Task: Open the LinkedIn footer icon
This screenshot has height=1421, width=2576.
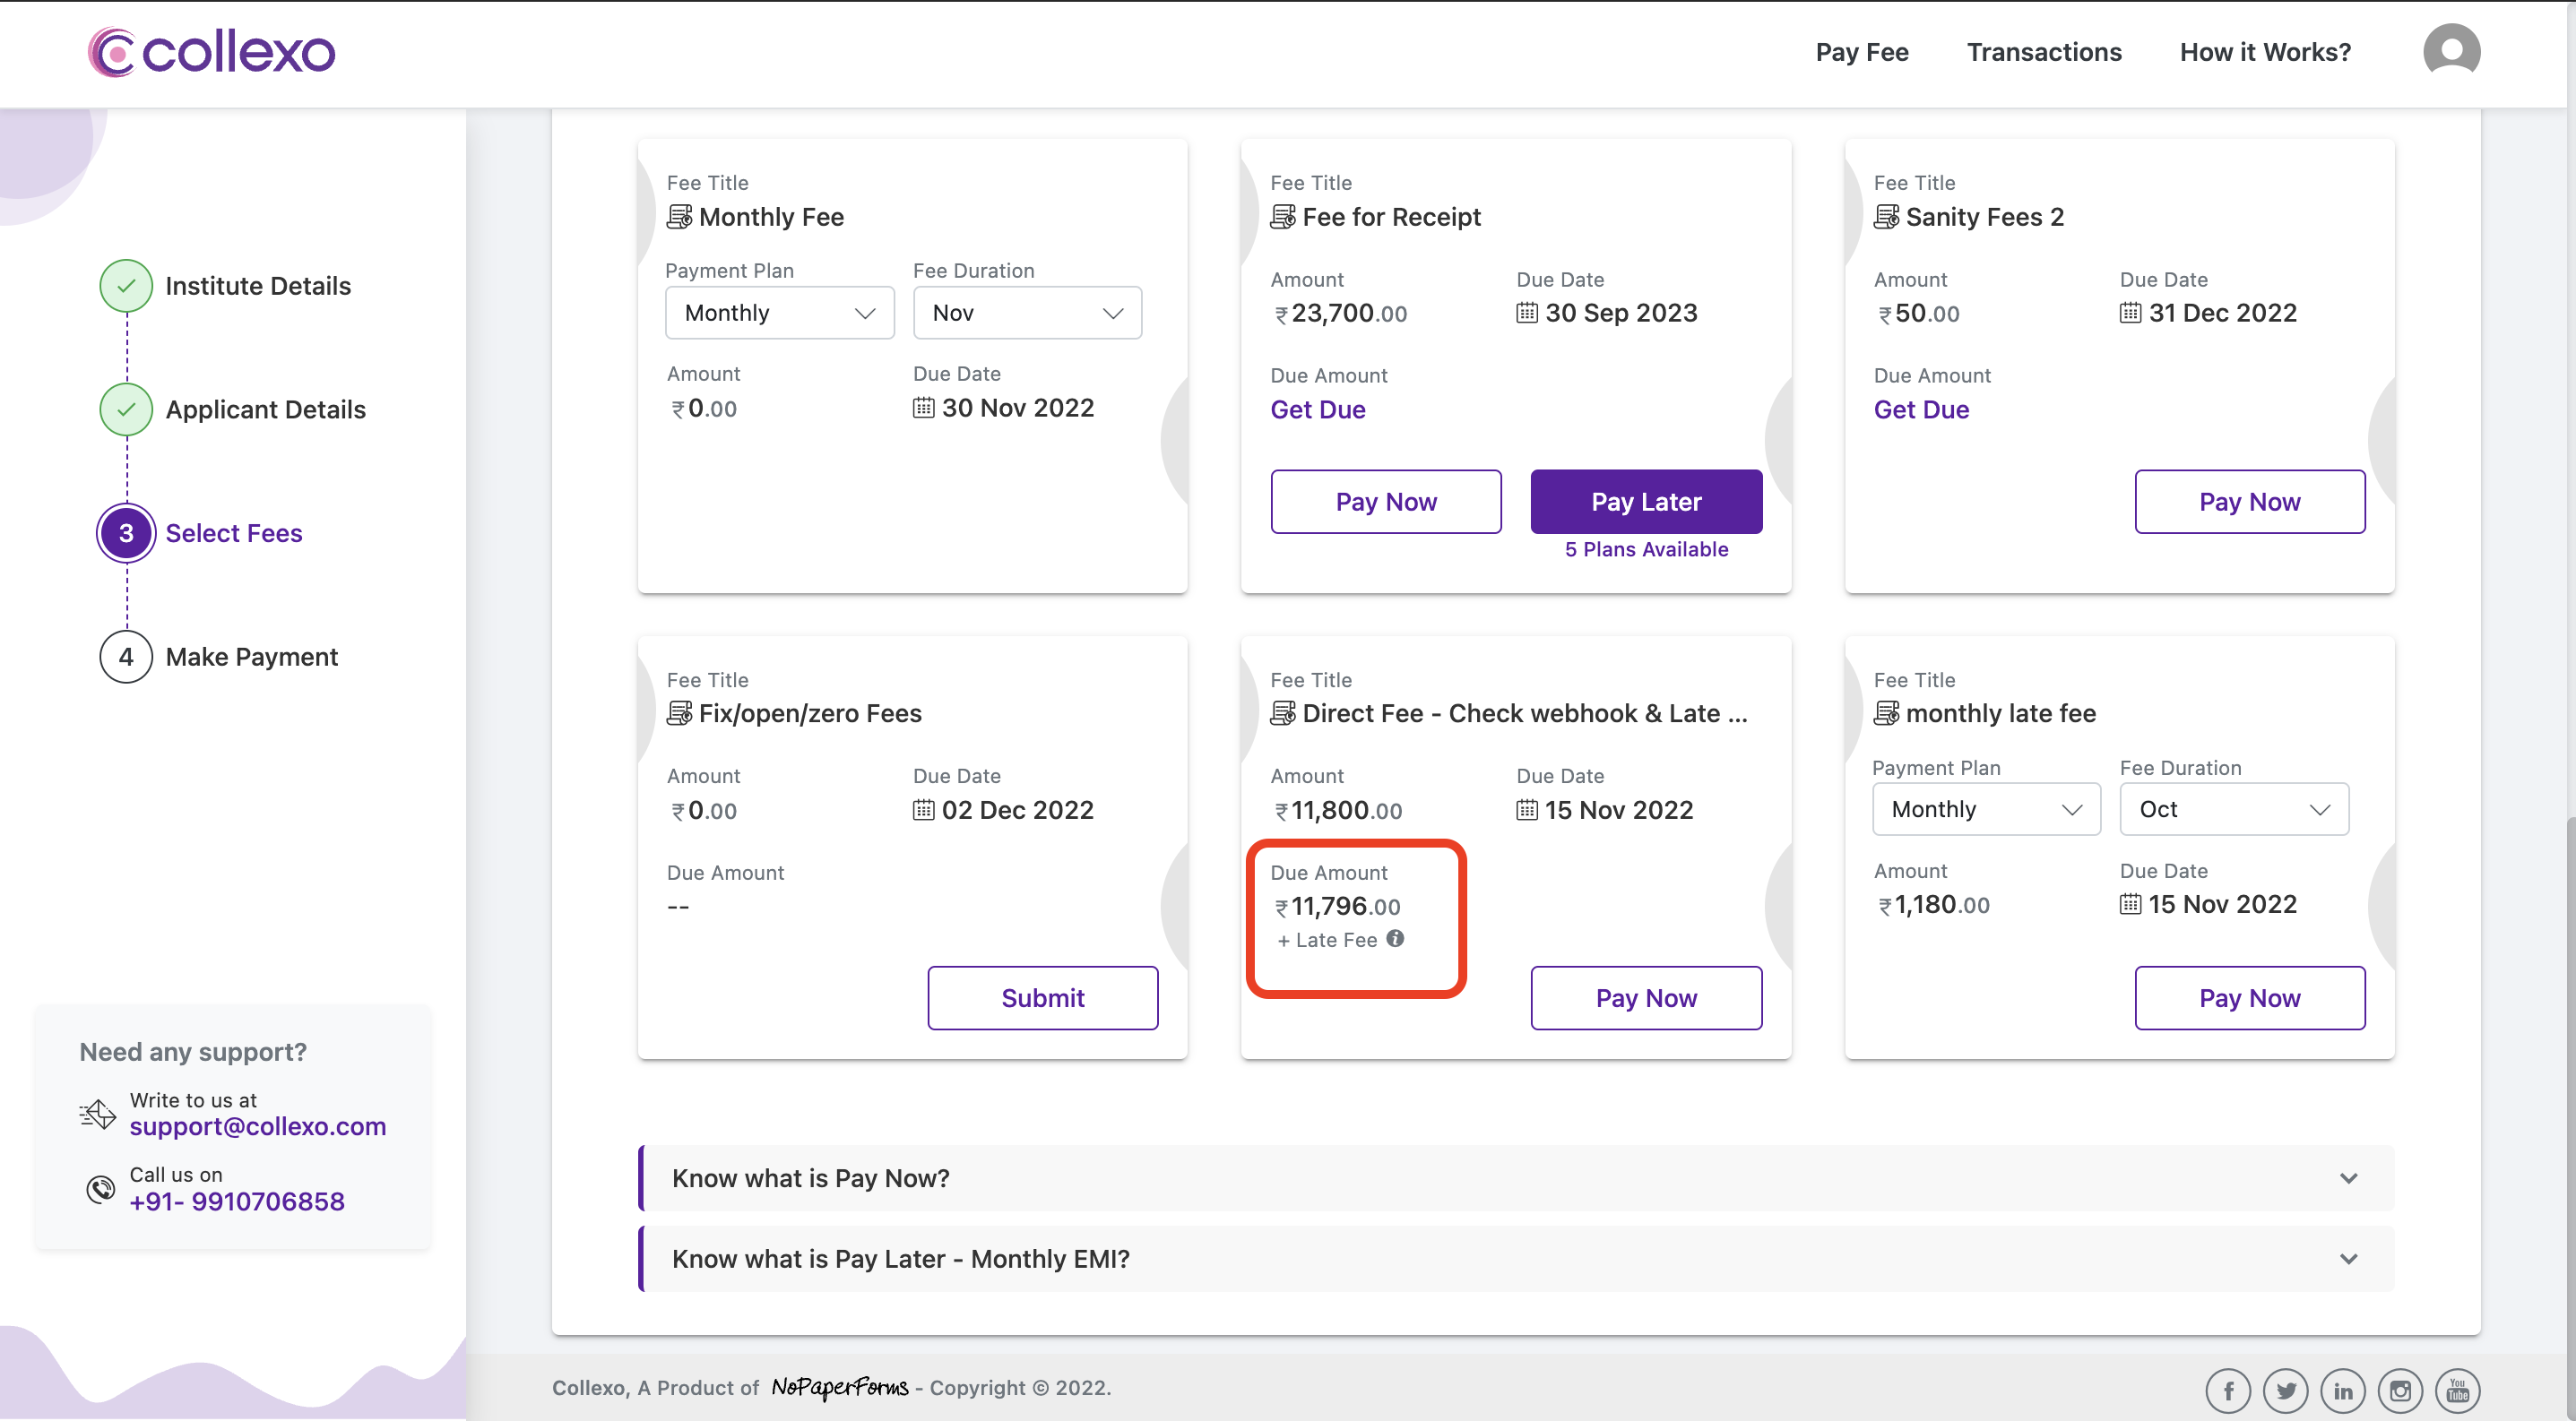Action: tap(2343, 1390)
